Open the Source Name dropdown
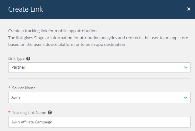Viewport: 195px width, 131px height. pyautogui.click(x=99, y=97)
